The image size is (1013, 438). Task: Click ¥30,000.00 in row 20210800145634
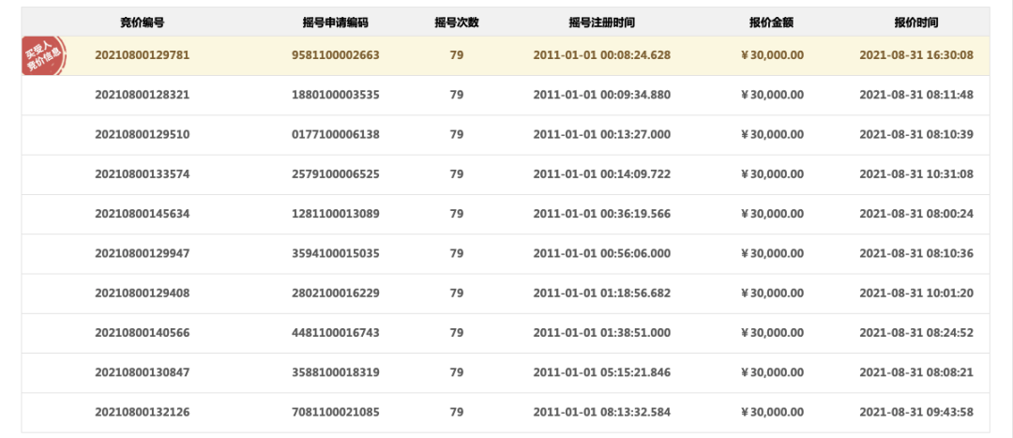tap(772, 214)
